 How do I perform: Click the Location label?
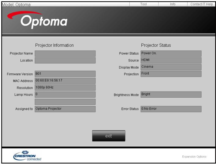(26, 61)
